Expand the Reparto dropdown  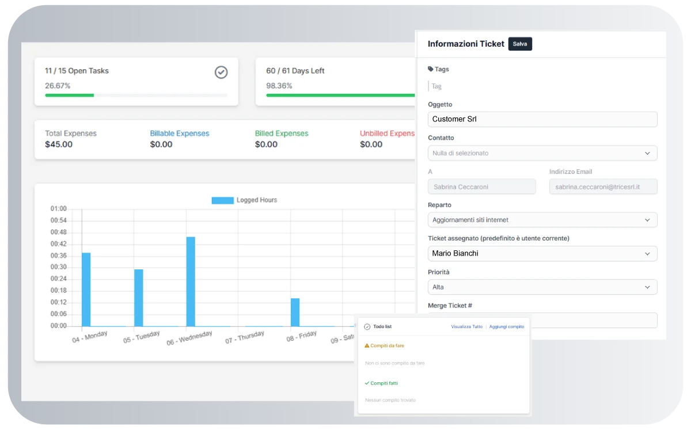542,220
